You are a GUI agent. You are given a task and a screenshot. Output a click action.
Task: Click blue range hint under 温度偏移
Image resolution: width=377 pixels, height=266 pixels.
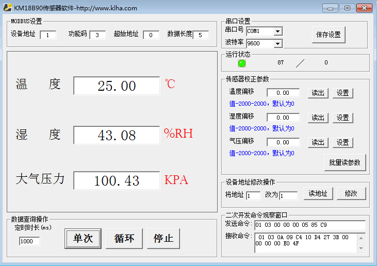[x=262, y=104]
